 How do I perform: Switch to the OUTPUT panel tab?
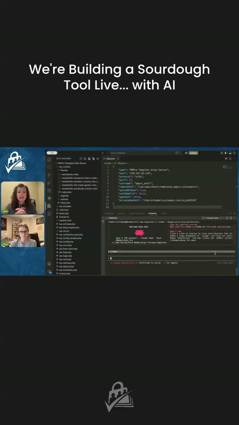click(122, 214)
